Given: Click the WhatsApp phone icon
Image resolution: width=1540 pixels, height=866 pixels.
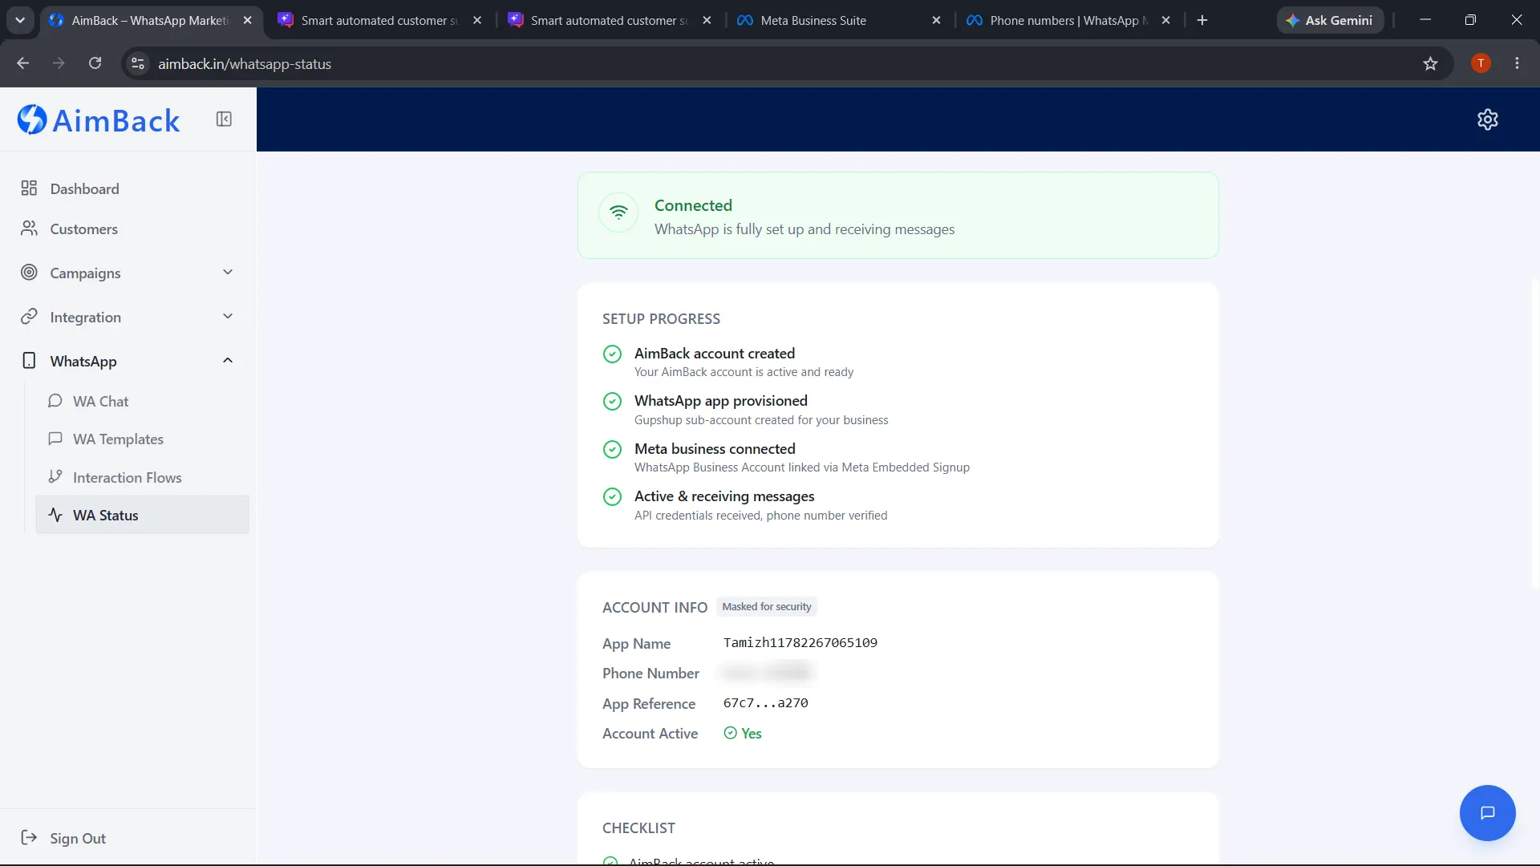Looking at the screenshot, I should (29, 361).
